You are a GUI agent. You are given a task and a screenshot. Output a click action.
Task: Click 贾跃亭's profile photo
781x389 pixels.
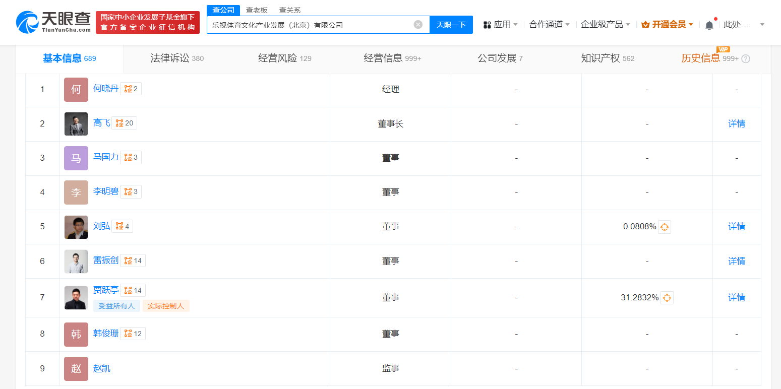(76, 298)
